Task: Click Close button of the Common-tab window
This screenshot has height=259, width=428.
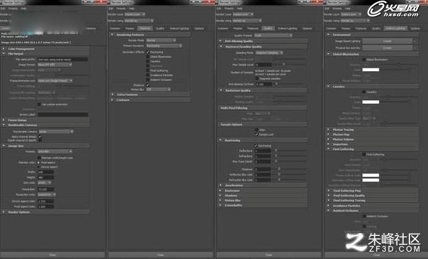Action: [x=52, y=255]
